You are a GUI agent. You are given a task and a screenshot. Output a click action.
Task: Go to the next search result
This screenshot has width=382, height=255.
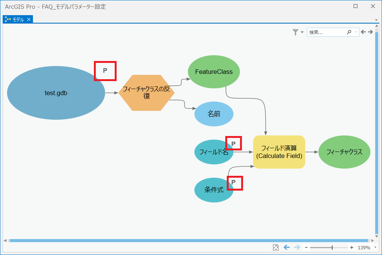[x=370, y=32]
